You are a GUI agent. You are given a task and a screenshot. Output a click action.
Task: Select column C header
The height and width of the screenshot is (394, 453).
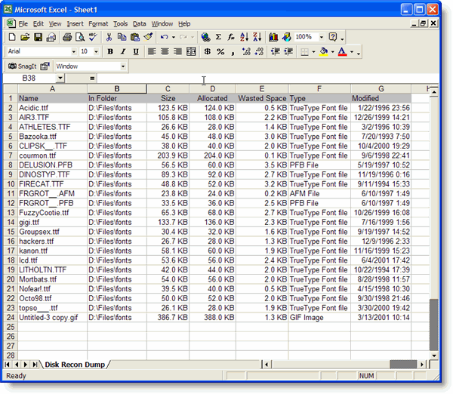pyautogui.click(x=168, y=88)
